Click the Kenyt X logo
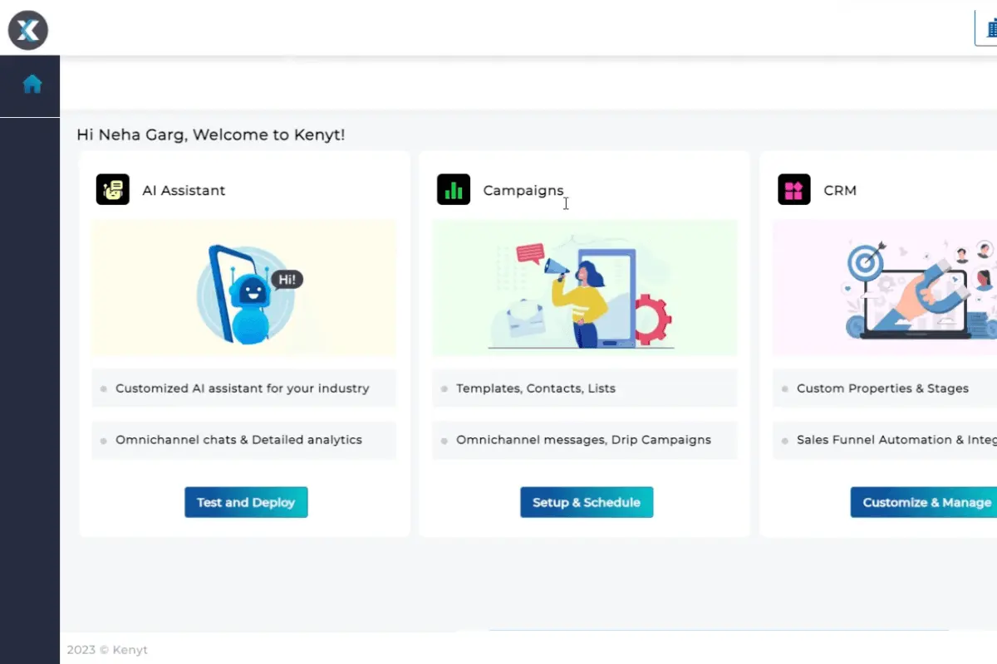 click(28, 31)
